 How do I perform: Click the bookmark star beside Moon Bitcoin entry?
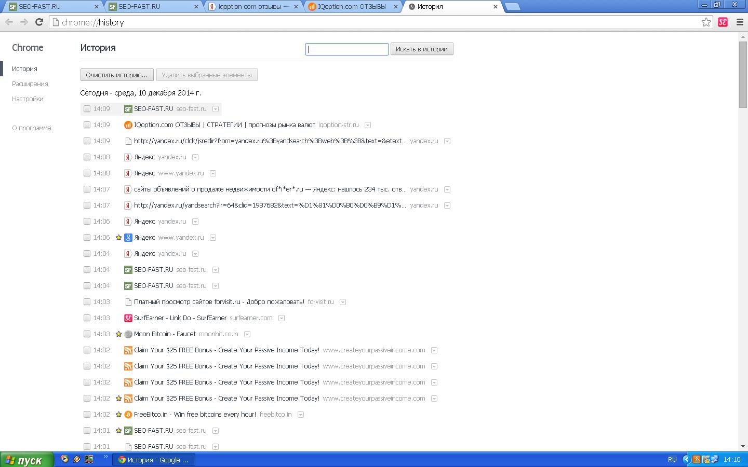pyautogui.click(x=118, y=334)
